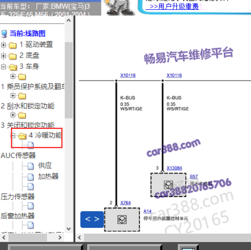Open the X13084 connector link
This screenshot has height=250, width=251.
pos(174,168)
